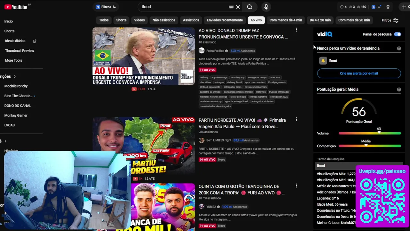Viewport: 410px width, 231px height.
Task: Select the 'Shorts' filter chip
Action: (121, 20)
